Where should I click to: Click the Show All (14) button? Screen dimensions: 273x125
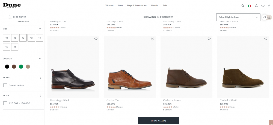(x=158, y=121)
